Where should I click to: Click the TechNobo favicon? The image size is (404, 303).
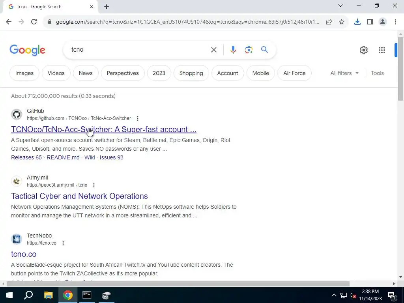17,239
